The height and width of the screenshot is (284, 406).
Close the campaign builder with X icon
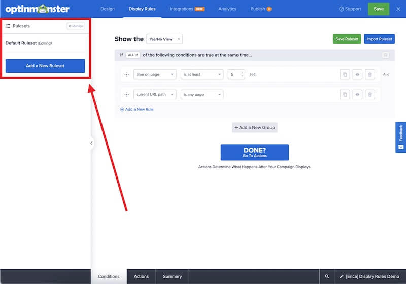(x=398, y=9)
